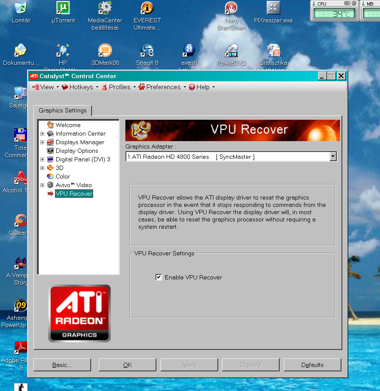Expand Digital Panel (DVI) 3 node
Viewport: 380px width, 391px height.
point(42,159)
